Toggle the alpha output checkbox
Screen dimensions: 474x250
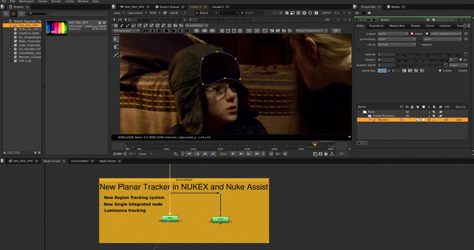[412, 34]
